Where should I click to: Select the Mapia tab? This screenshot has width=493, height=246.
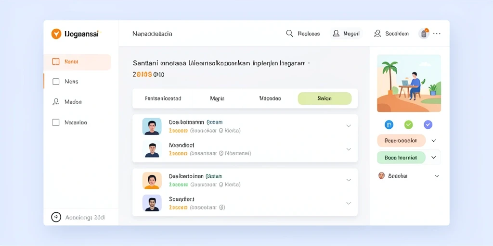(217, 98)
